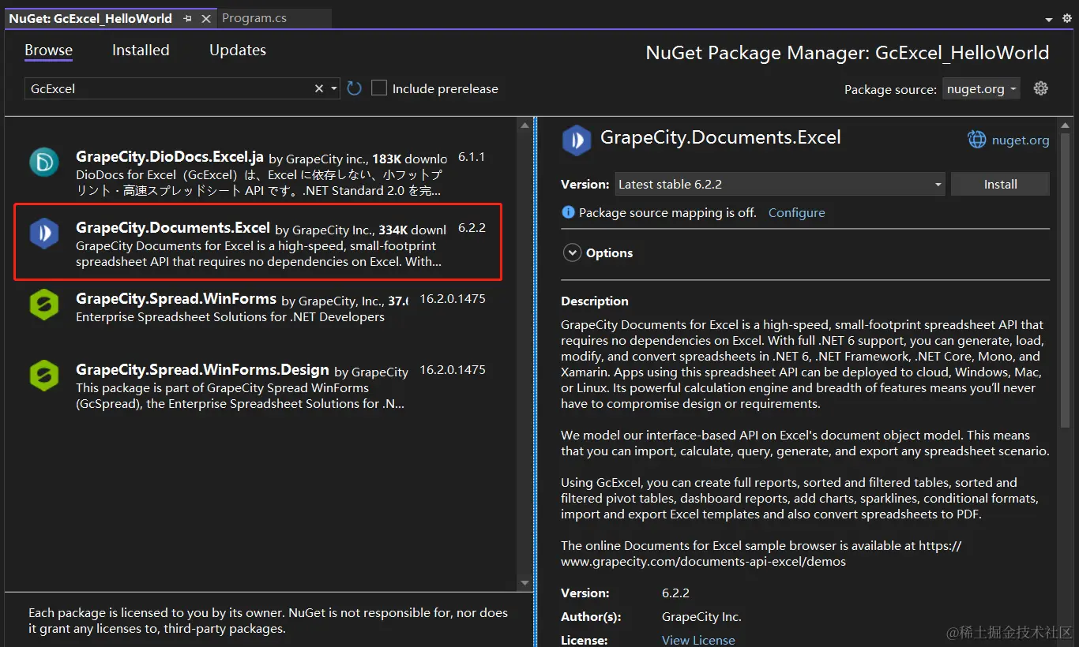Click the detail pane GrapeCity.Documents.Excel logo
Image resolution: width=1079 pixels, height=647 pixels.
(577, 140)
